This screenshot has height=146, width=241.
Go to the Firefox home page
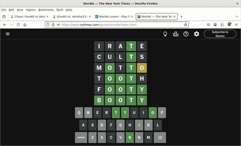click(25, 25)
